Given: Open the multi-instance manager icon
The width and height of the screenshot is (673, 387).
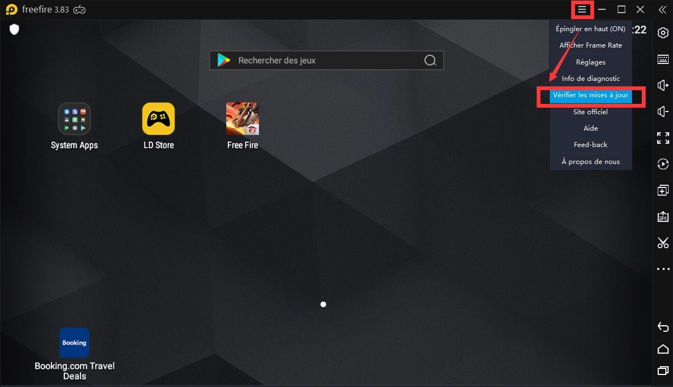Looking at the screenshot, I should [x=663, y=190].
